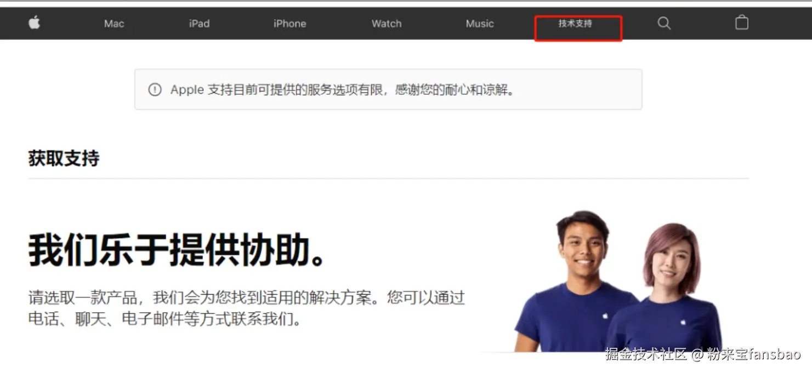The image size is (812, 373).
Task: Open the shopping bag icon
Action: 742,22
